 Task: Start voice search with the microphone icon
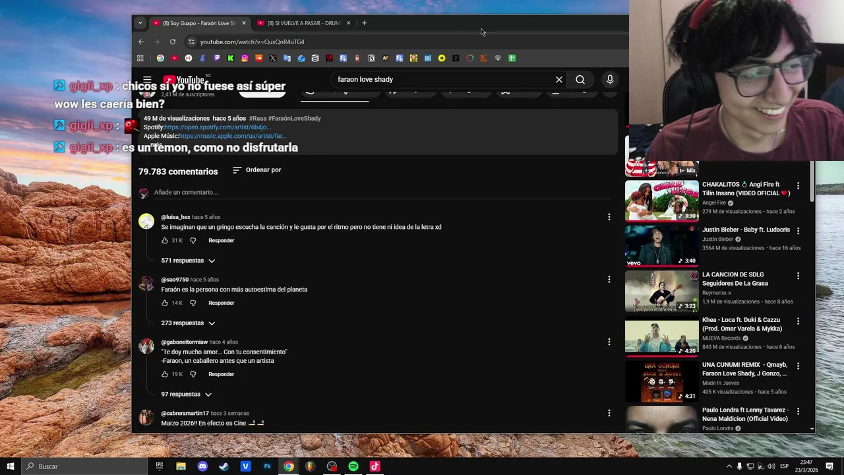click(x=610, y=80)
